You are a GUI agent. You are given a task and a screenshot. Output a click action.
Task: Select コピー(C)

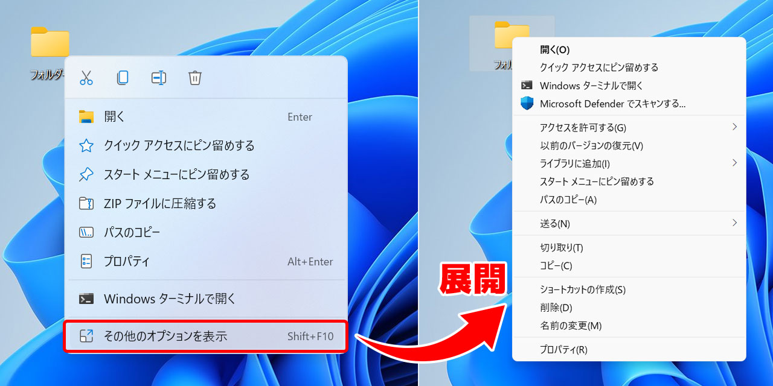point(629,266)
